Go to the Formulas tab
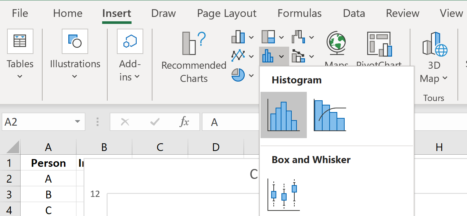Viewport: 467px width, 216px height. tap(299, 13)
